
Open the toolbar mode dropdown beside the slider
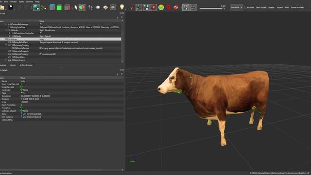(x=237, y=8)
